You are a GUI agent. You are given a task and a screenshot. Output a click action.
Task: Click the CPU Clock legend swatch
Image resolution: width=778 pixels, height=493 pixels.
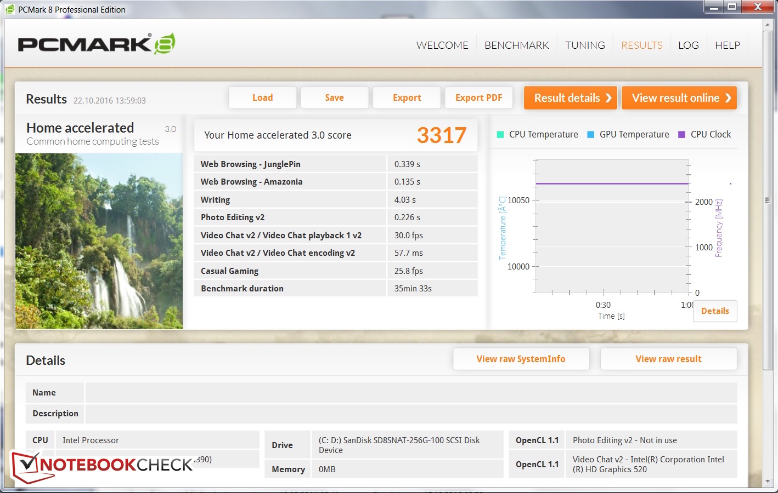pos(682,135)
